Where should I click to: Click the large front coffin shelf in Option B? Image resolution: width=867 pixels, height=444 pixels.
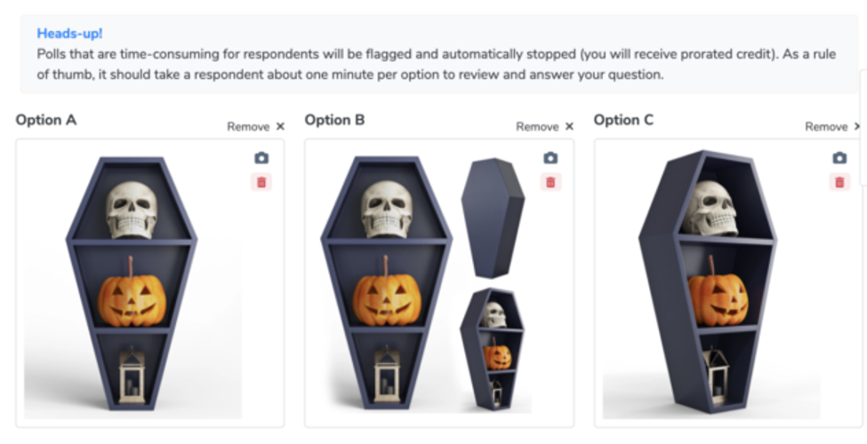tap(387, 282)
